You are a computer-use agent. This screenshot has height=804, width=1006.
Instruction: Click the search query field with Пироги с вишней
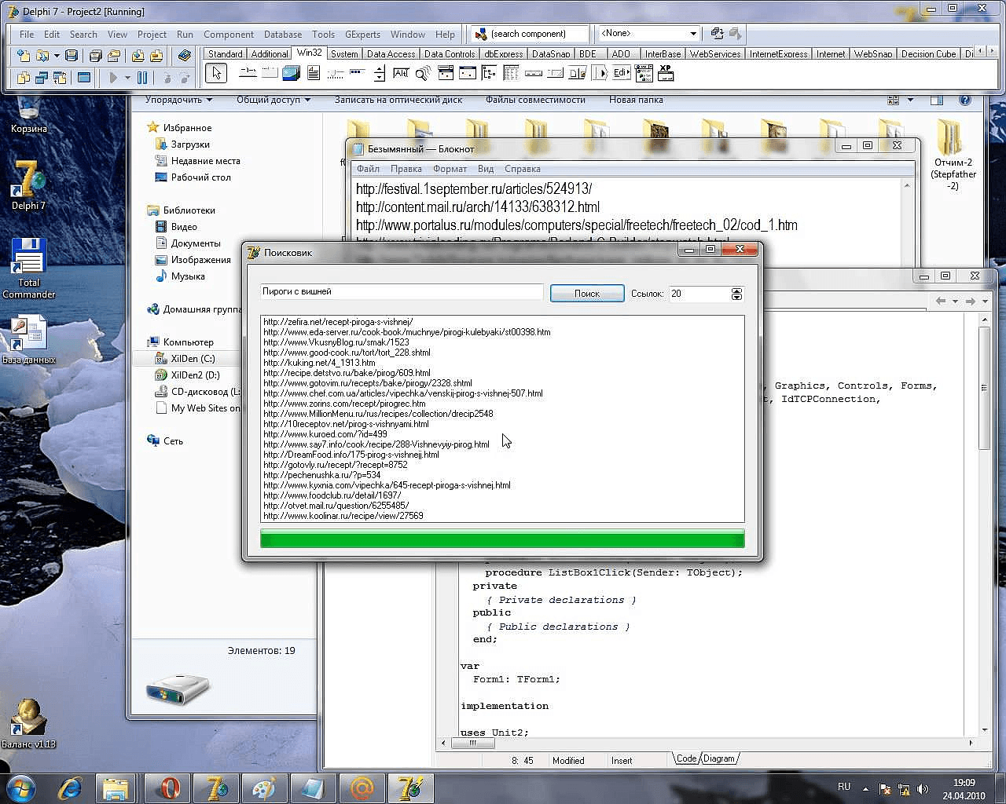pos(402,292)
